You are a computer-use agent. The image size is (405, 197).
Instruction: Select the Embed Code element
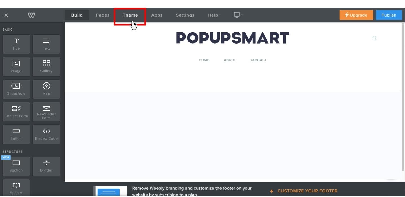tap(46, 134)
